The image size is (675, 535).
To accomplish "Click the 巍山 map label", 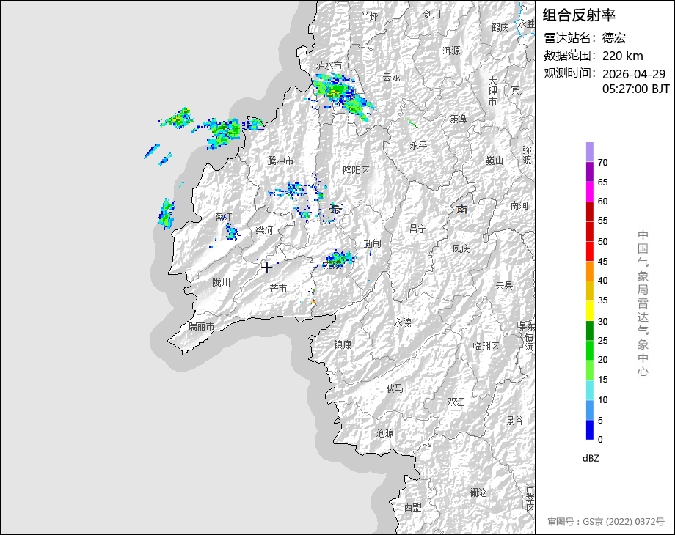I will (x=495, y=160).
